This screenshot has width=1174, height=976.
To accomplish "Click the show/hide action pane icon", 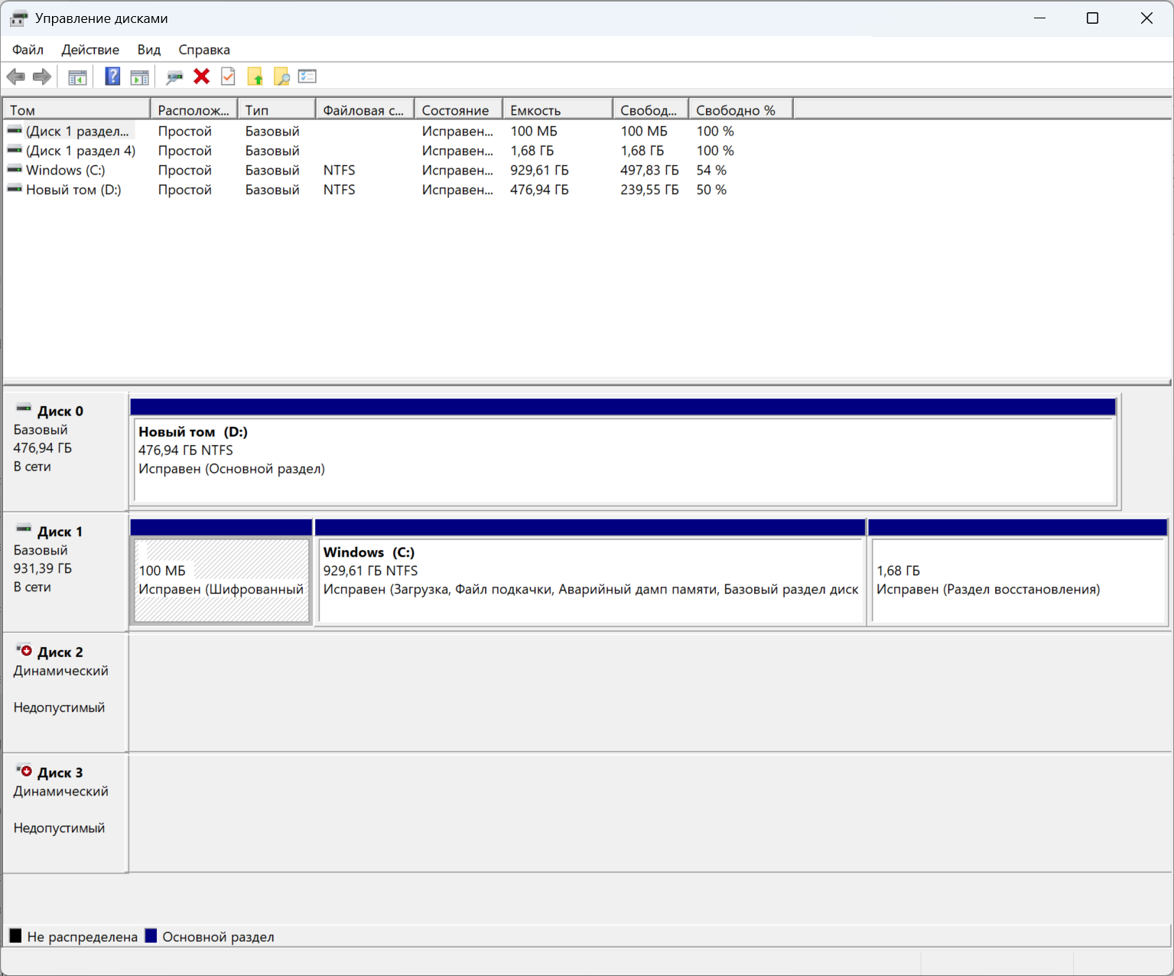I will click(140, 76).
